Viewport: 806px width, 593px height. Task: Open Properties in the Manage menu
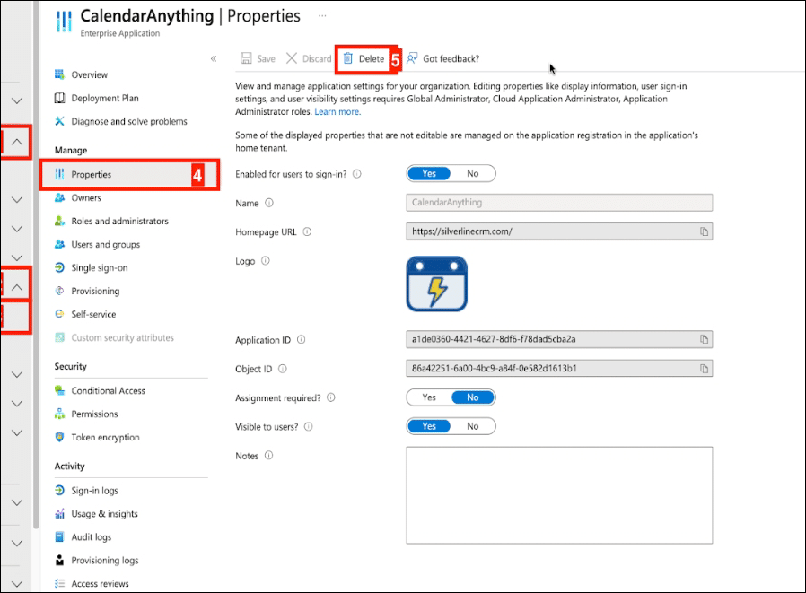tap(128, 175)
